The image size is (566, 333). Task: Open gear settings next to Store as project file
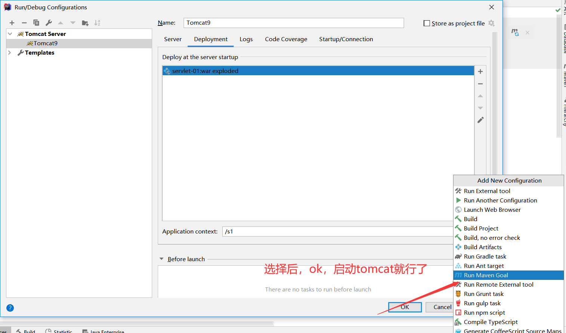pos(491,23)
